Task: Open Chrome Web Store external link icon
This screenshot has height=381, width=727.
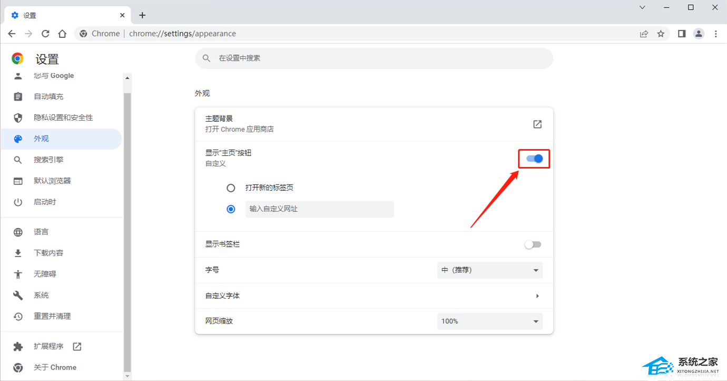Action: (537, 124)
